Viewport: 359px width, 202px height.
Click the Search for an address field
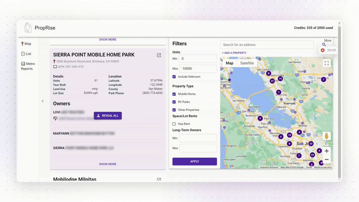point(267,44)
